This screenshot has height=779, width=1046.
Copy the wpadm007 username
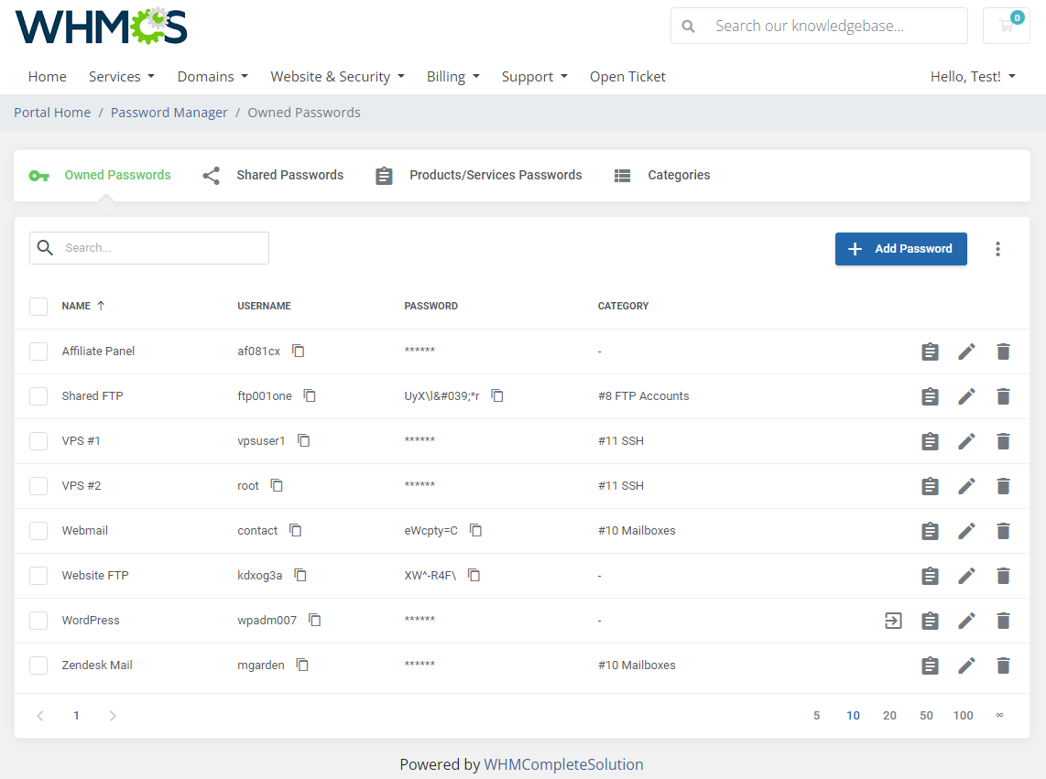315,620
